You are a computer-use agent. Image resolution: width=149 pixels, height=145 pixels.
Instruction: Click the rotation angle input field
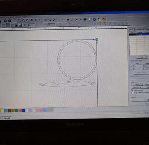(31, 25)
